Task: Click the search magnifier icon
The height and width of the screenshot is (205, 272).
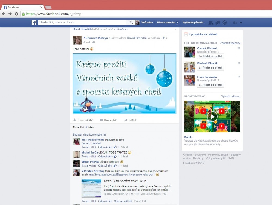Action: pos(131,23)
